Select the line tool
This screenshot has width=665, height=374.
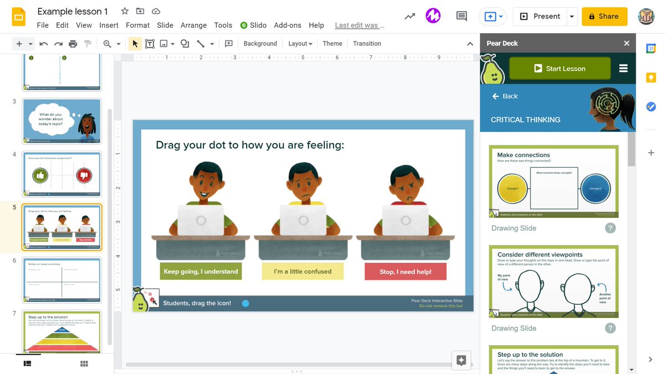(x=201, y=44)
